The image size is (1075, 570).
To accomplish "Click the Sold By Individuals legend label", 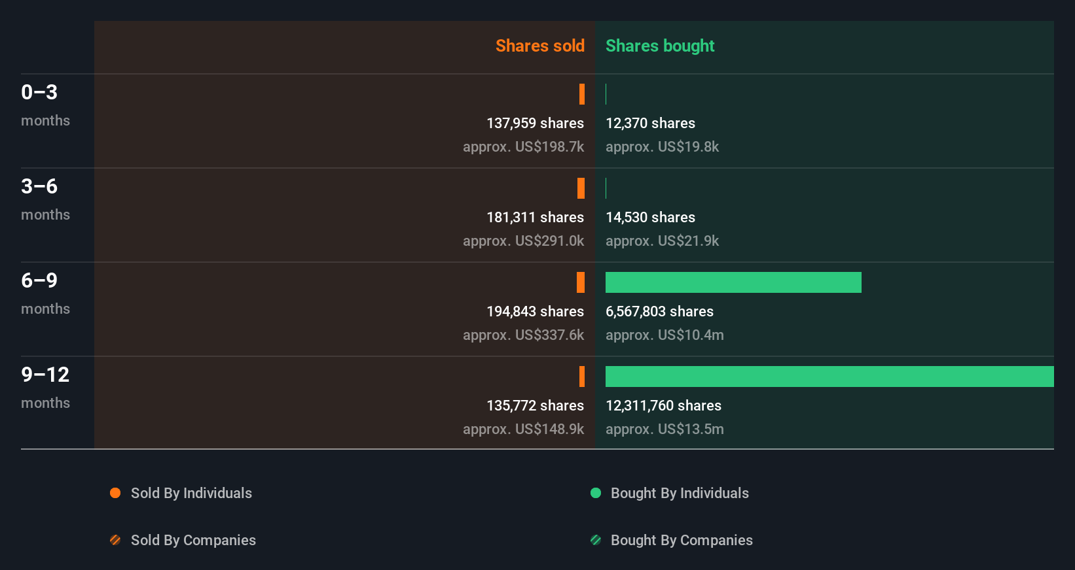I will tap(191, 493).
